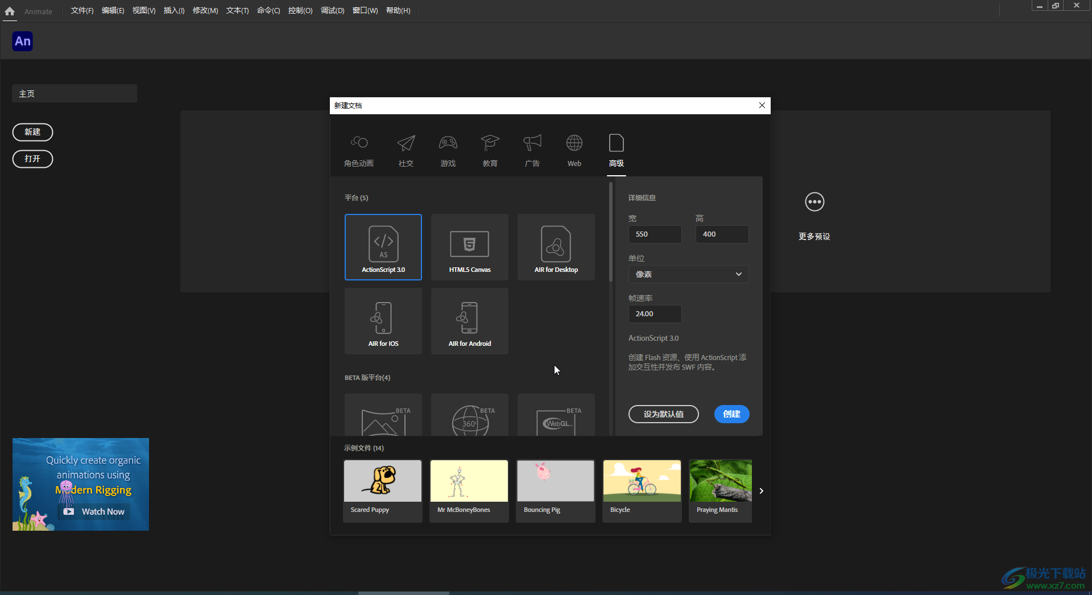Open the 教育 preset tab

pos(490,151)
